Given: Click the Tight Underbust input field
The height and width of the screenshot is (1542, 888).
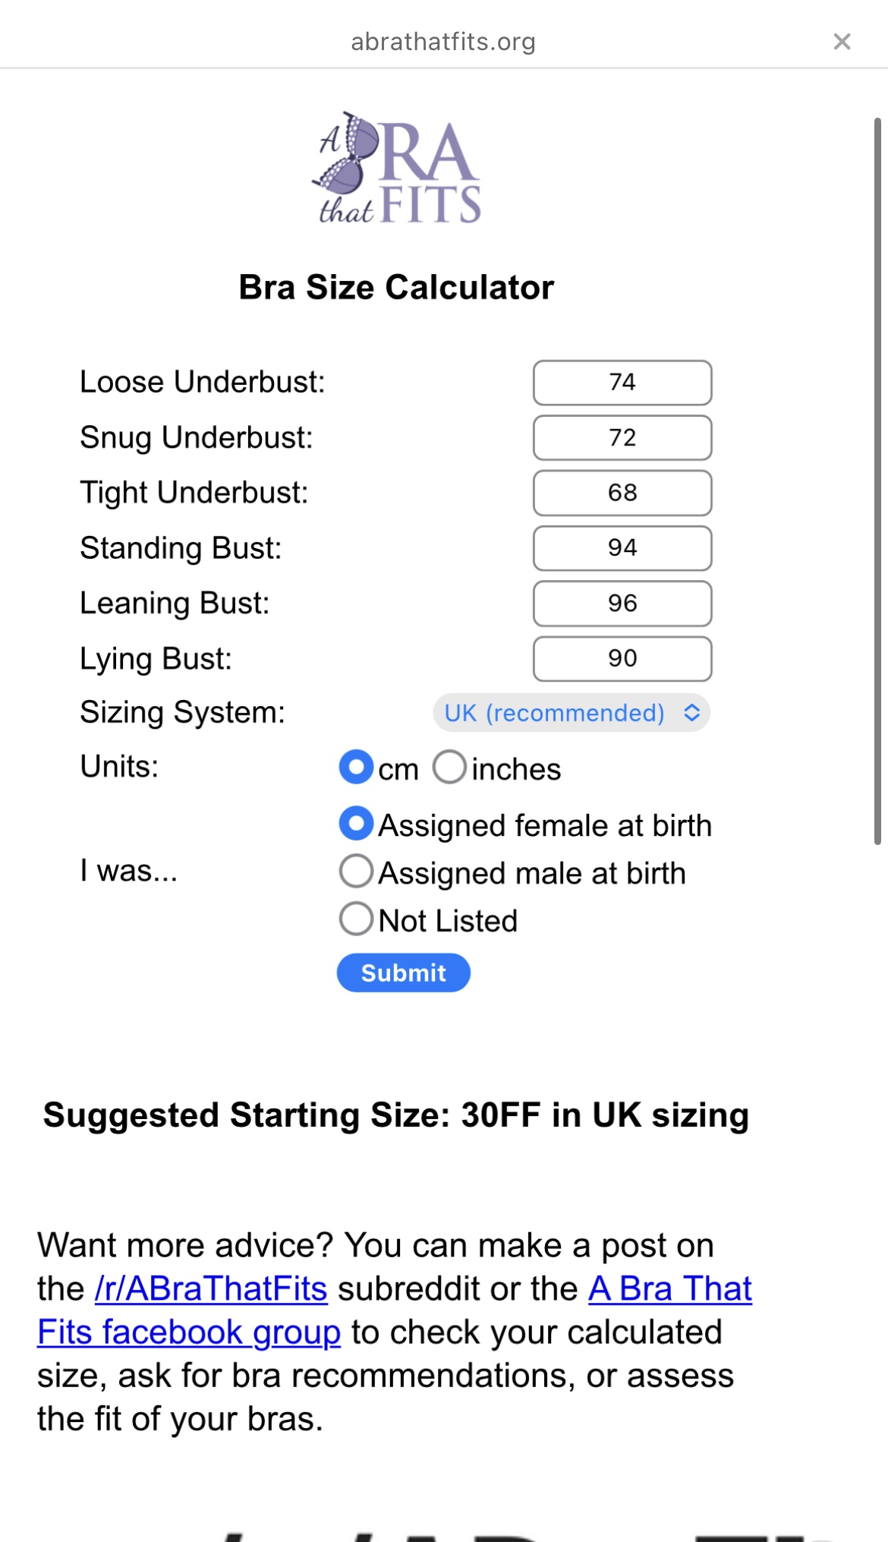Looking at the screenshot, I should (622, 493).
